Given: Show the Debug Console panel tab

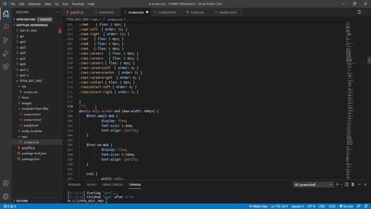Looking at the screenshot, I should (112, 185).
